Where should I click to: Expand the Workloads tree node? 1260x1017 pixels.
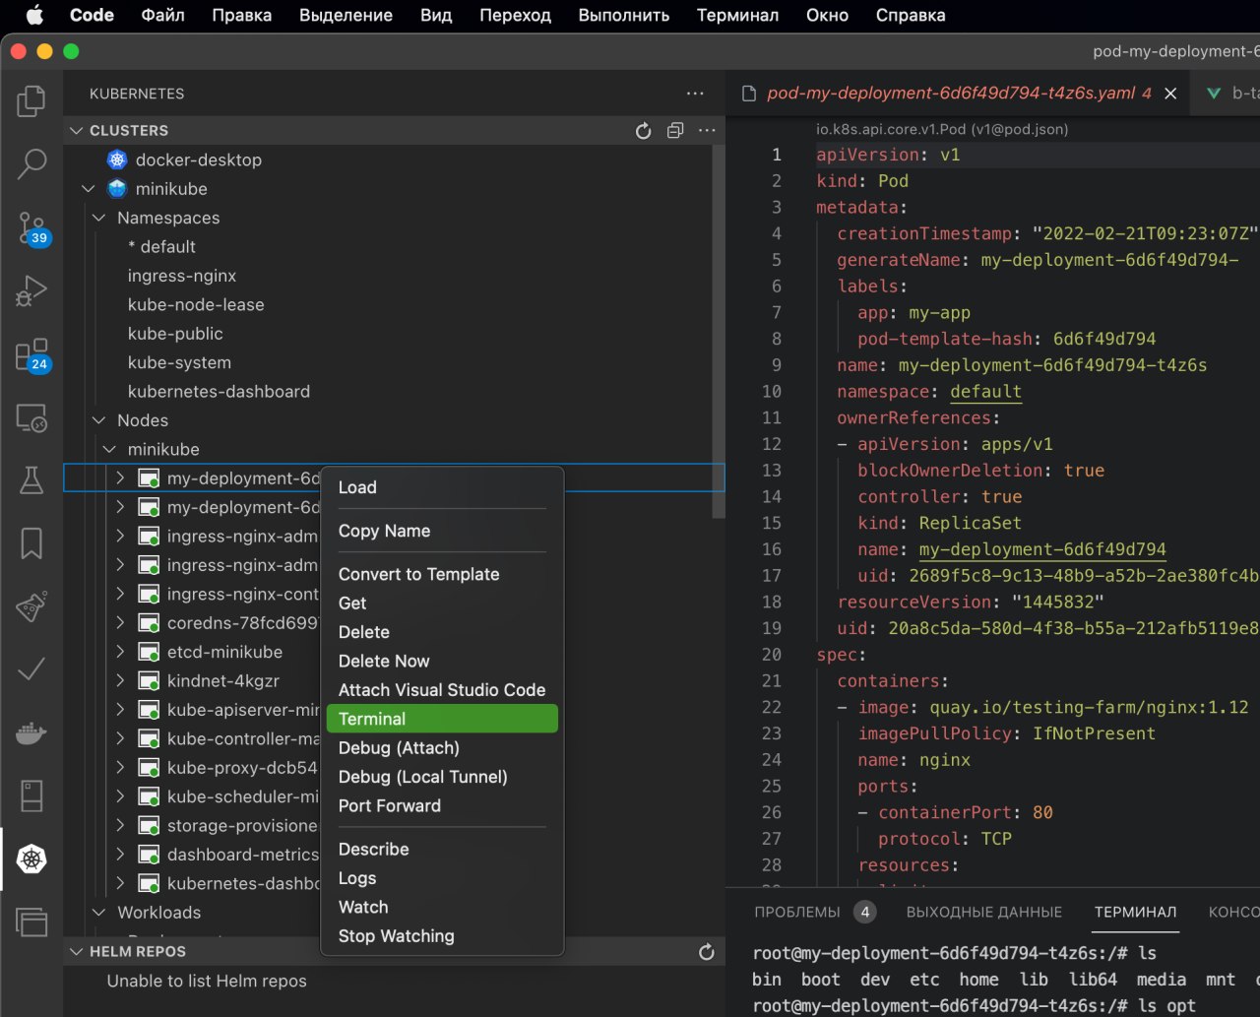click(98, 913)
